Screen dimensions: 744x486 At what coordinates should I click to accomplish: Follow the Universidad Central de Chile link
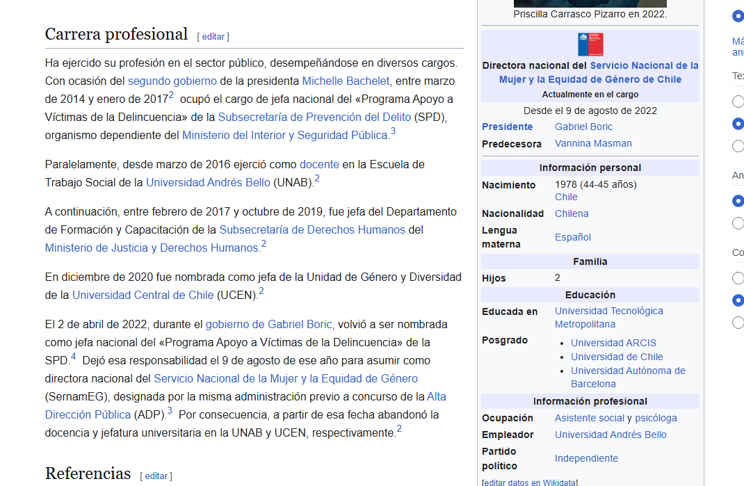point(143,295)
